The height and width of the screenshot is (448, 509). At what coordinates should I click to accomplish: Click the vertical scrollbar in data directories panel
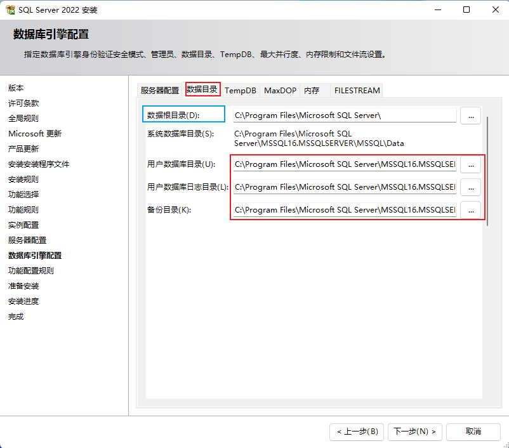pyautogui.click(x=487, y=171)
